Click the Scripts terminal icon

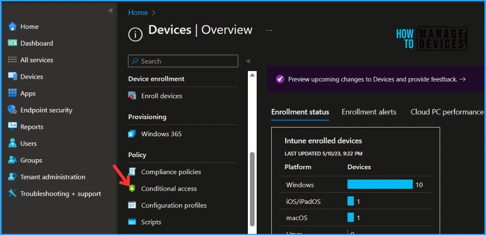click(x=132, y=222)
